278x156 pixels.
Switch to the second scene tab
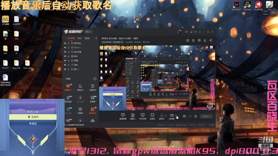pos(80,38)
